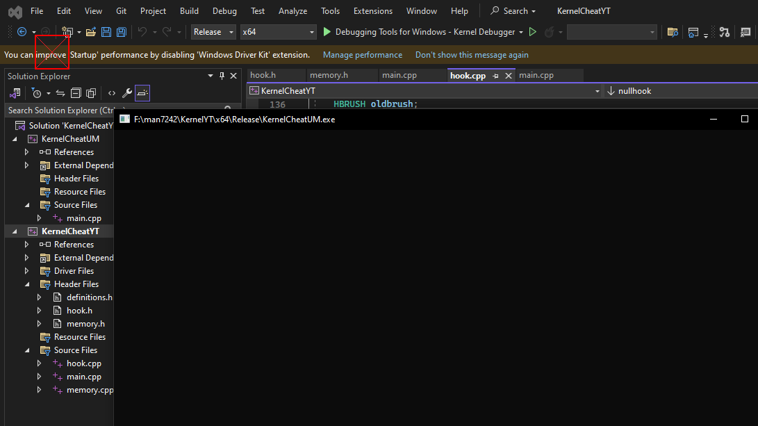Select memory.cpp in Solution Explorer
This screenshot has height=426, width=758.
tap(90, 390)
